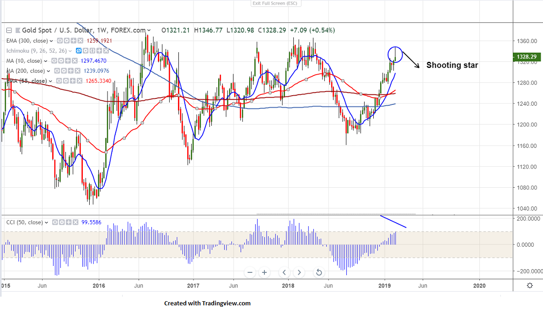This screenshot has height=309, width=543.
Task: Open settings for EMA (55, close)
Action: [x=66, y=81]
